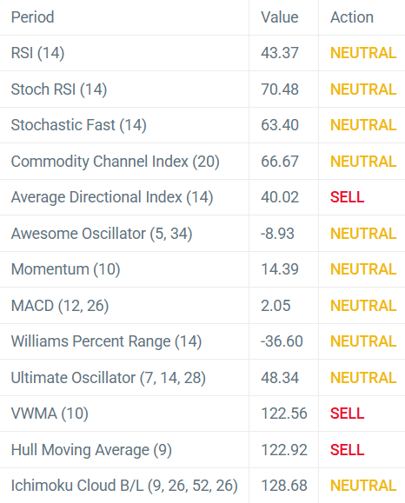Click NEUTRAL action for Ichimoku Cloud
Screen dimensions: 405x503
coord(363,486)
